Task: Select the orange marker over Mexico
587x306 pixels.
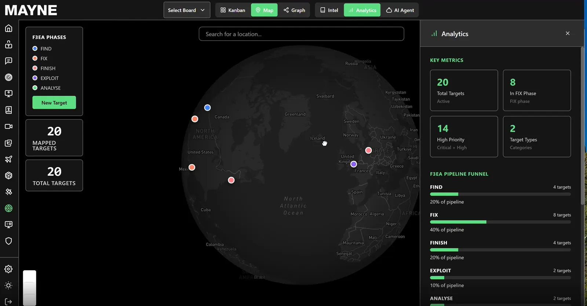Action: (192, 167)
